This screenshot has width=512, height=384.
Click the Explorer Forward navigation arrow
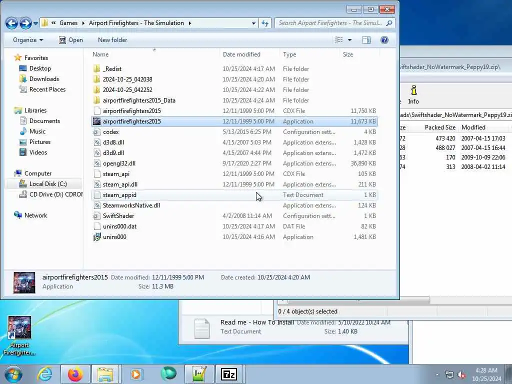click(x=25, y=23)
